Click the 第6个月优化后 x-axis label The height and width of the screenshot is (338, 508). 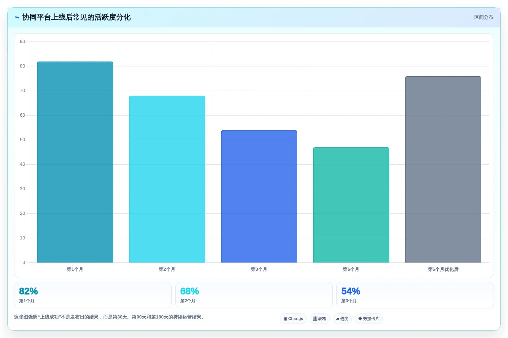[x=443, y=269]
